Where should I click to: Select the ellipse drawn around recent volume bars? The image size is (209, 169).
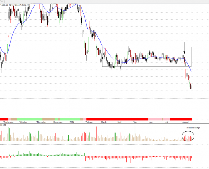pos(188,136)
